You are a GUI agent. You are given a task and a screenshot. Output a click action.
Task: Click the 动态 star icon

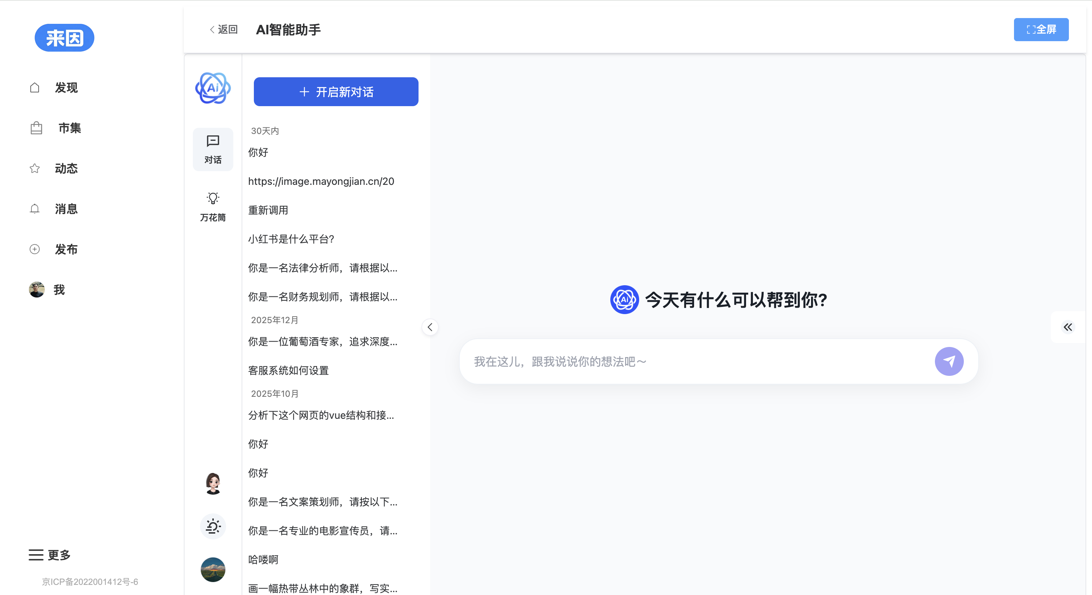35,169
